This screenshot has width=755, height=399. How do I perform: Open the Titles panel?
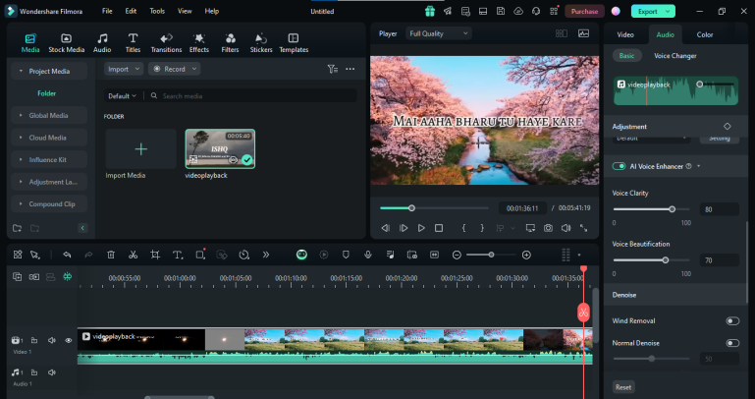pyautogui.click(x=133, y=42)
